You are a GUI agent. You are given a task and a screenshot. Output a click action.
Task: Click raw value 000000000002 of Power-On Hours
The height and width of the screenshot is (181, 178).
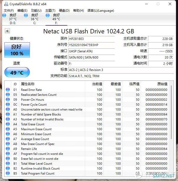click(x=156, y=100)
